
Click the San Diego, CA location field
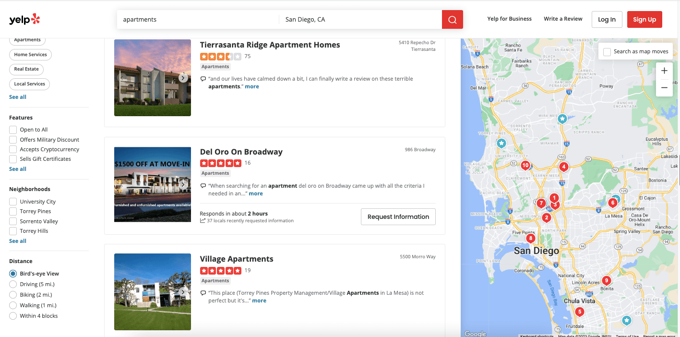pos(360,20)
